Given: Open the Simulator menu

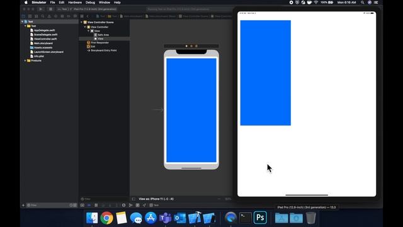Looking at the screenshot, I should point(39,3).
